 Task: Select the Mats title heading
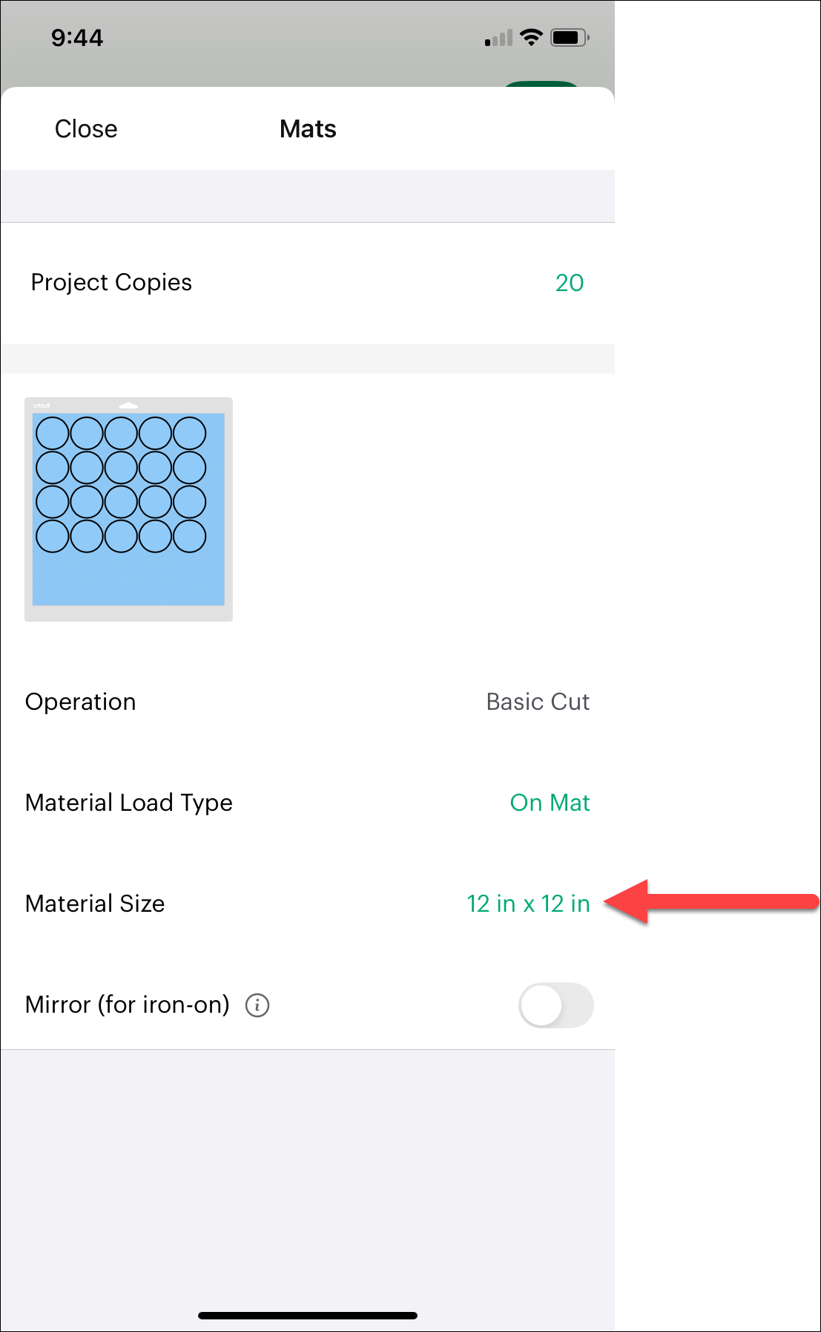click(x=307, y=128)
